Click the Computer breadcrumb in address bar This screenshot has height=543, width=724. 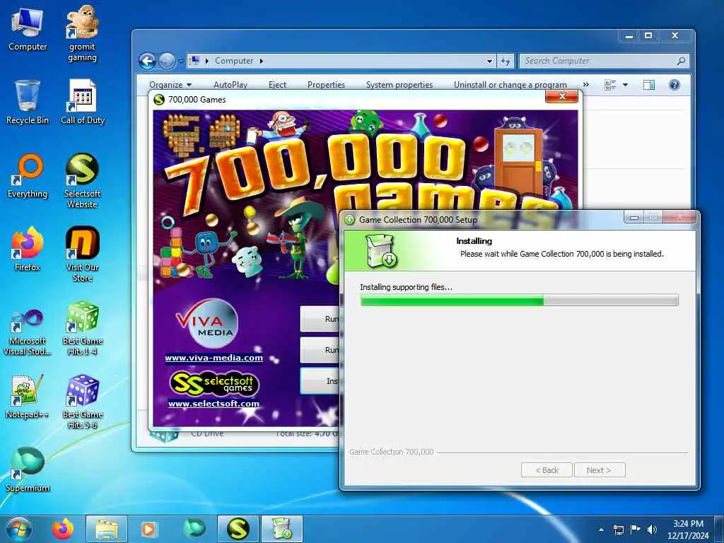coord(233,61)
